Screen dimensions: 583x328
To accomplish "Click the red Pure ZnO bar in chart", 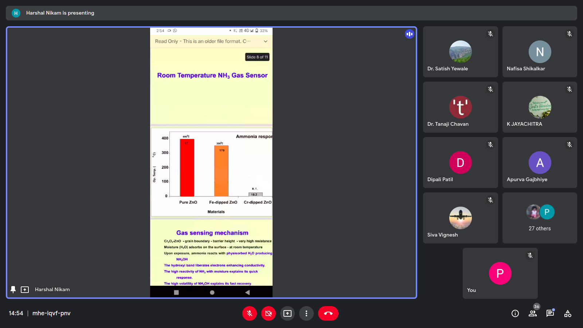I will (187, 168).
